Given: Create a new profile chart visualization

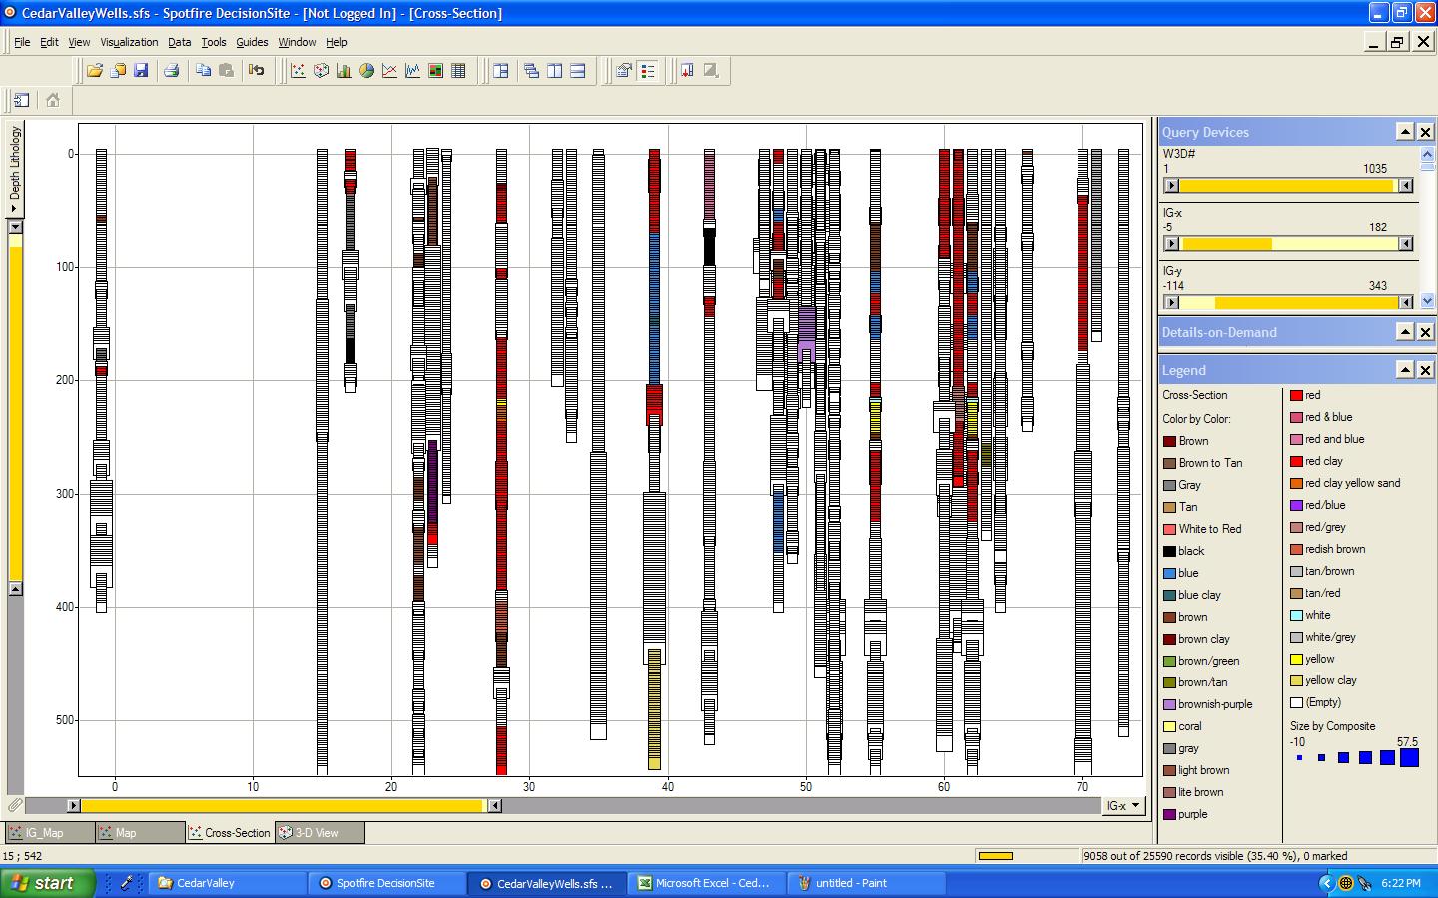Looking at the screenshot, I should point(412,71).
